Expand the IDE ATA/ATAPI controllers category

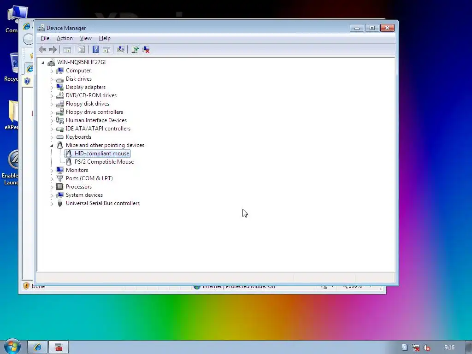click(52, 129)
